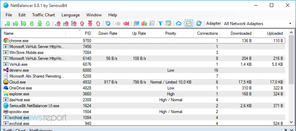Toggle the traffic chart button in toolbar
296x131 pixels.
(x=189, y=24)
